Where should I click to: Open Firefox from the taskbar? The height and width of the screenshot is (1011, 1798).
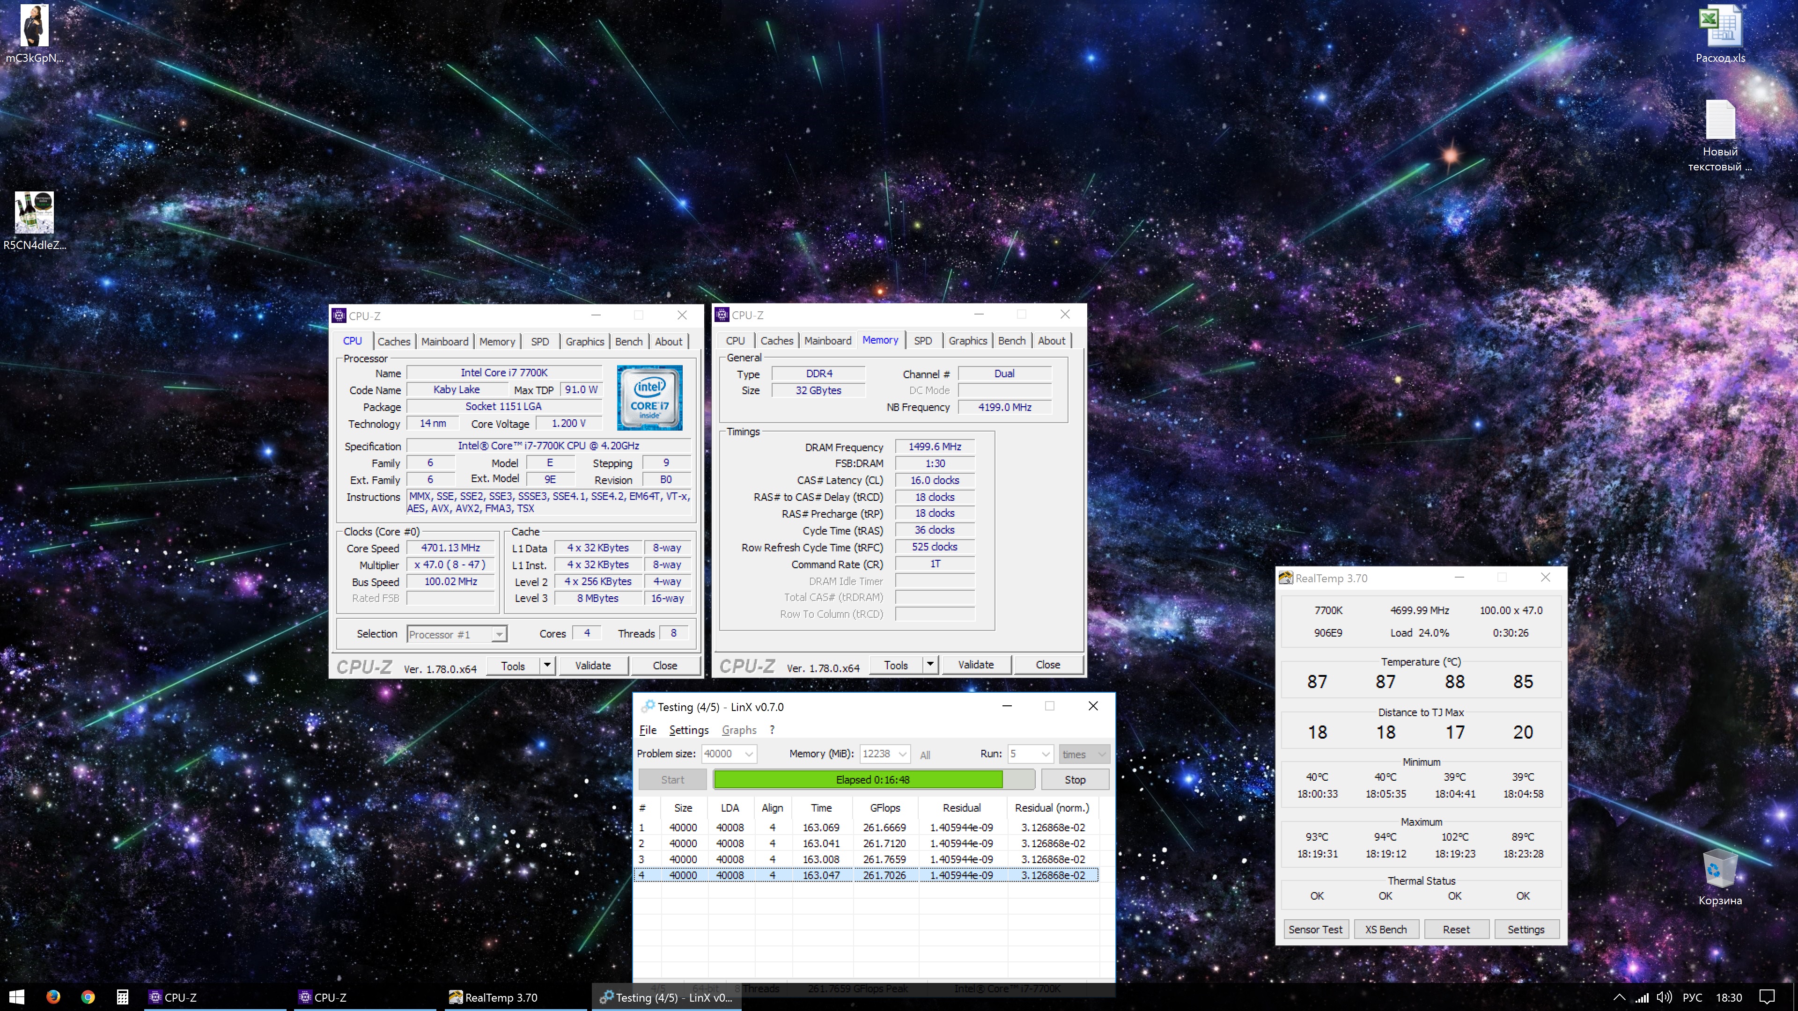click(53, 997)
